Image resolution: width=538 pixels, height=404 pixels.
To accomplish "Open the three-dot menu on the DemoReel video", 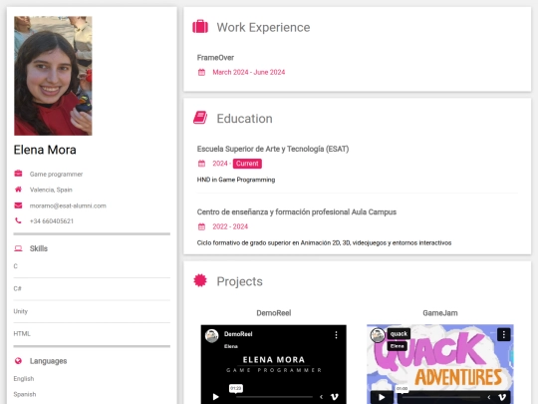I will [337, 335].
